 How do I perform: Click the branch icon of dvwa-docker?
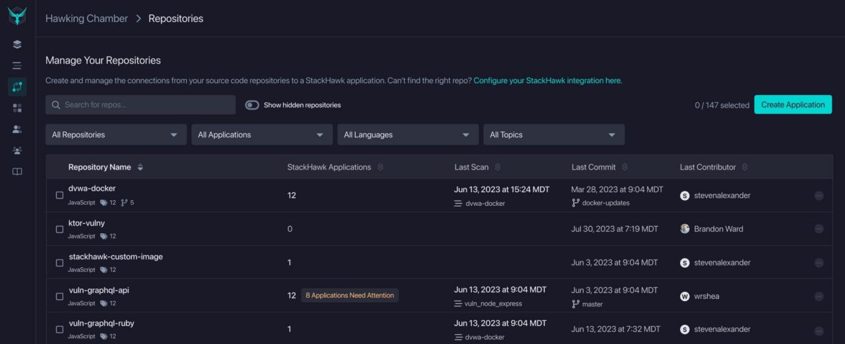124,202
